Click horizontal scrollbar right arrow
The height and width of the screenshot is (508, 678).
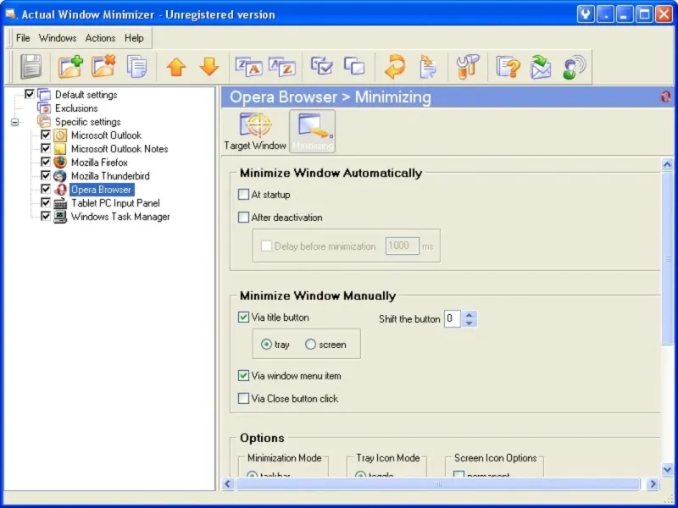pos(653,483)
